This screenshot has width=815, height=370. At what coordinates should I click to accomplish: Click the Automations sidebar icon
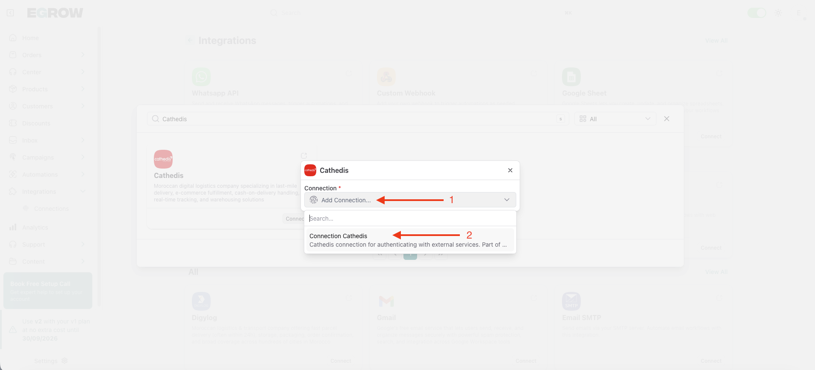13,175
